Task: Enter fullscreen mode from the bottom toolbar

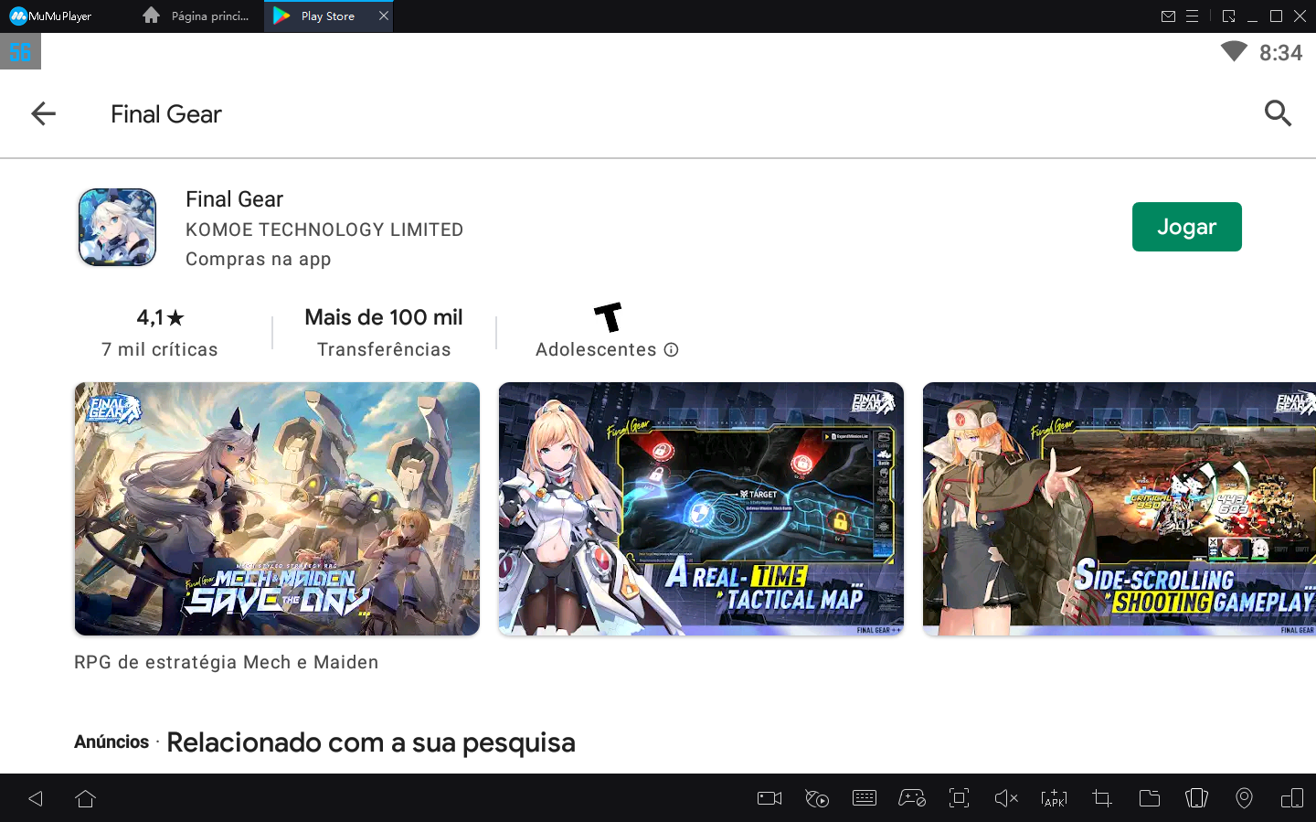Action: 959,797
